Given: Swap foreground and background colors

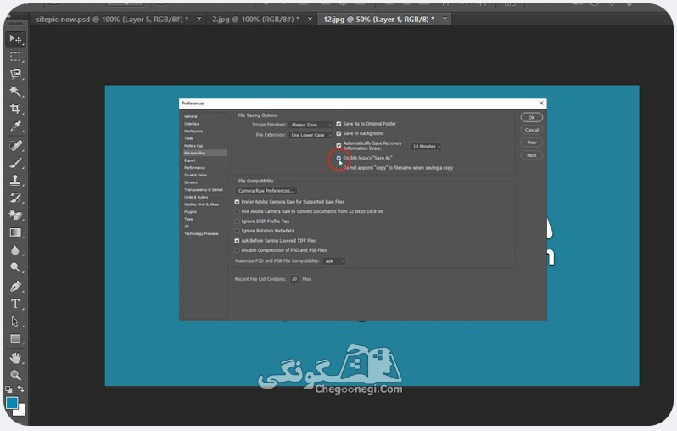Looking at the screenshot, I should coord(20,389).
